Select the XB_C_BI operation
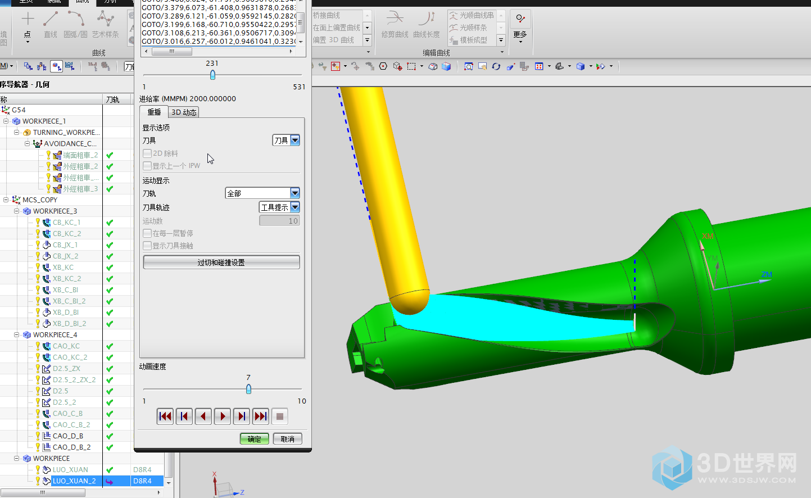 65,289
